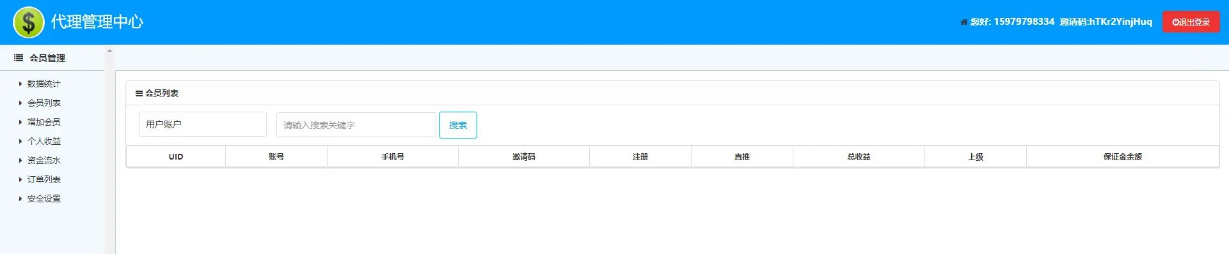The image size is (1229, 254).
Task: Click the list icon beside 会员管理
Action: click(x=19, y=58)
